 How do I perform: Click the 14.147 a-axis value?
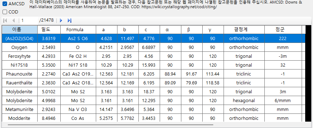[x=106, y=110]
